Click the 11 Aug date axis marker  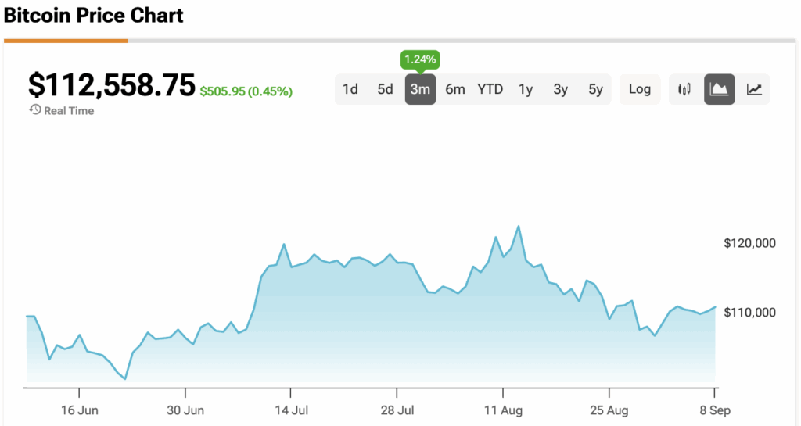(x=502, y=410)
